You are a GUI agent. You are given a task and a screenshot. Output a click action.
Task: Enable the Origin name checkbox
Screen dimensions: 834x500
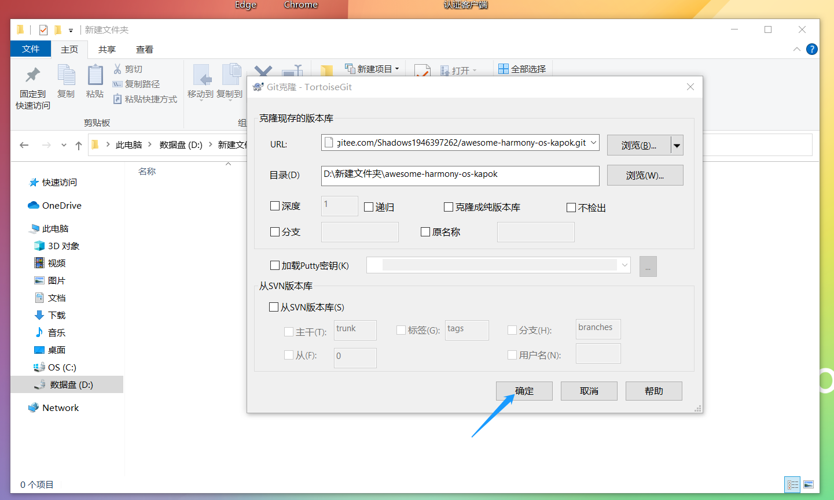tap(425, 232)
